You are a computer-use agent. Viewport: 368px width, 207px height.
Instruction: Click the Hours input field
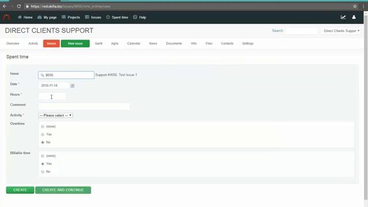click(x=52, y=96)
